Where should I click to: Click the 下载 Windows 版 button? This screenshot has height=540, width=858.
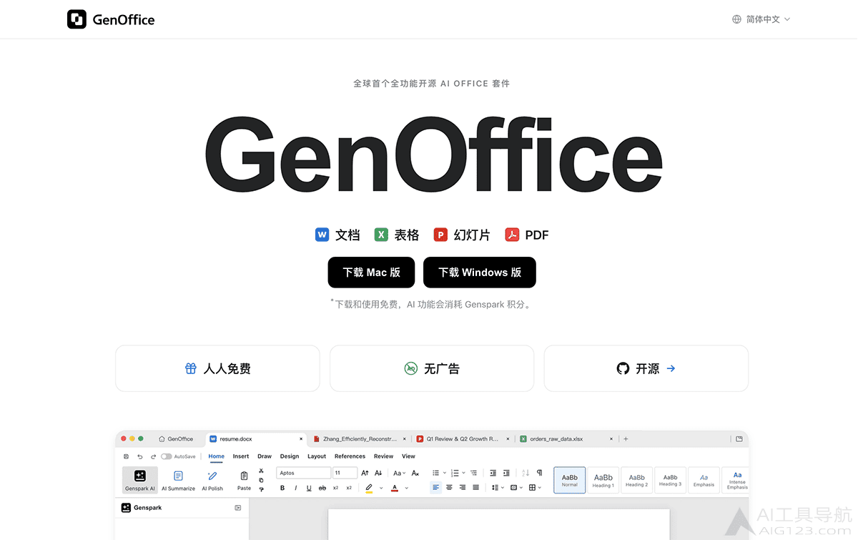coord(480,273)
